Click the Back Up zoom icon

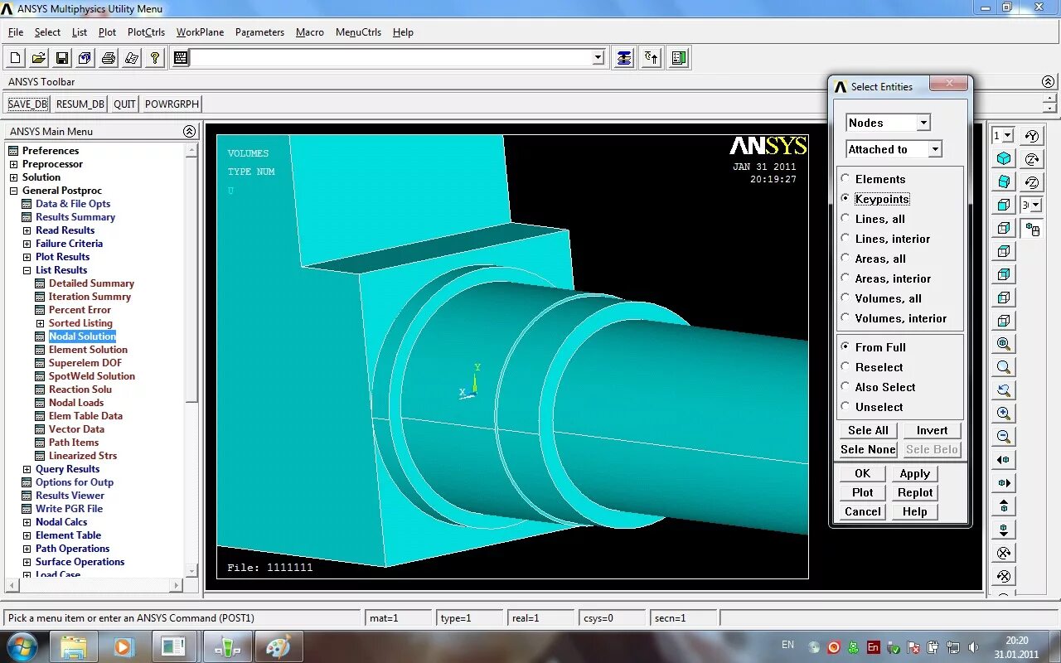(x=1004, y=390)
